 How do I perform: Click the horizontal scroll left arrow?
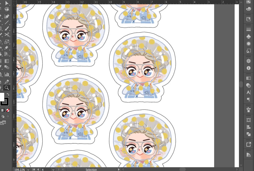tap(123, 169)
